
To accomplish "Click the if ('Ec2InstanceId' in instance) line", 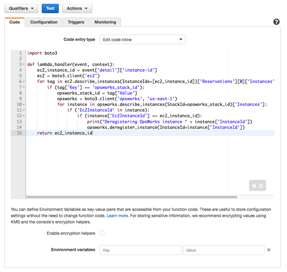I will point(108,110).
